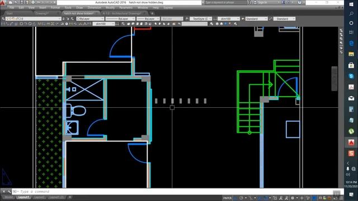
Task: Toggle polar tracking in status bar
Action: pos(241,198)
